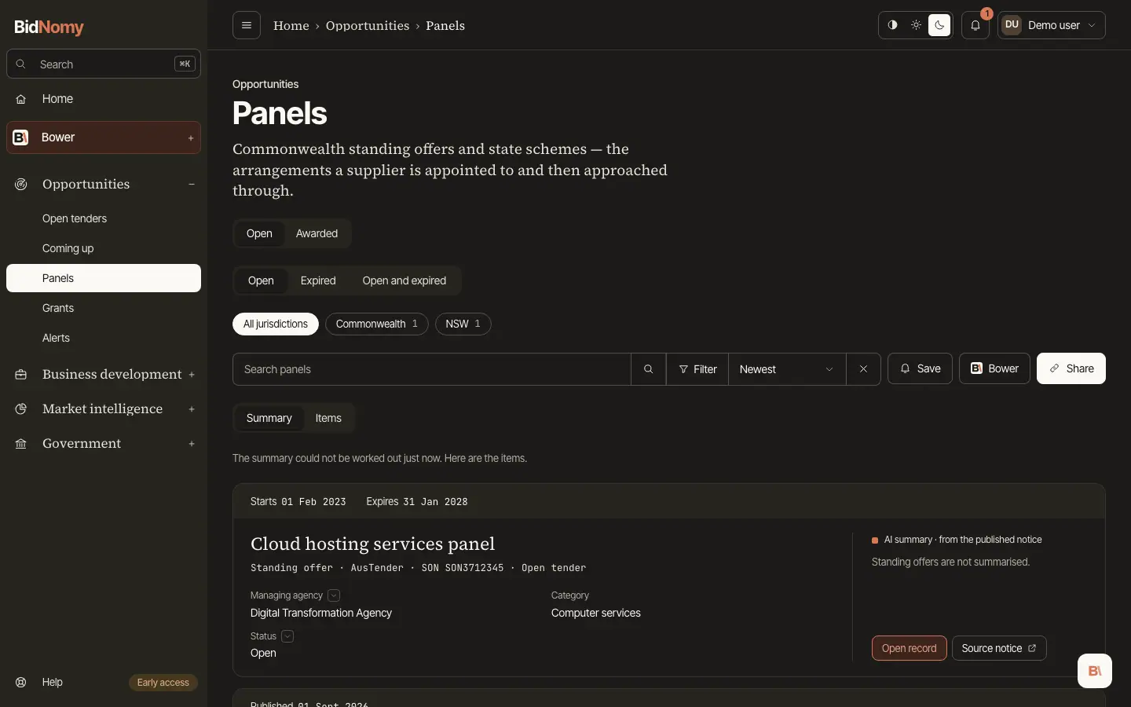
Task: Select Open status filter tab
Action: click(261, 280)
